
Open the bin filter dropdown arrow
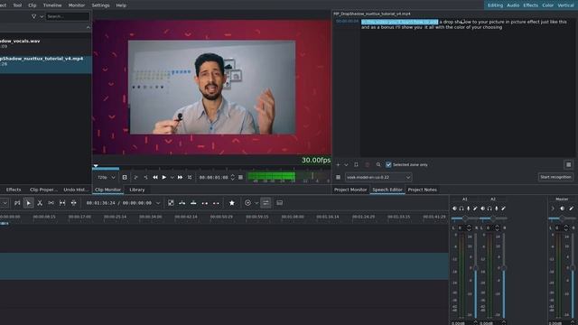[42, 16]
